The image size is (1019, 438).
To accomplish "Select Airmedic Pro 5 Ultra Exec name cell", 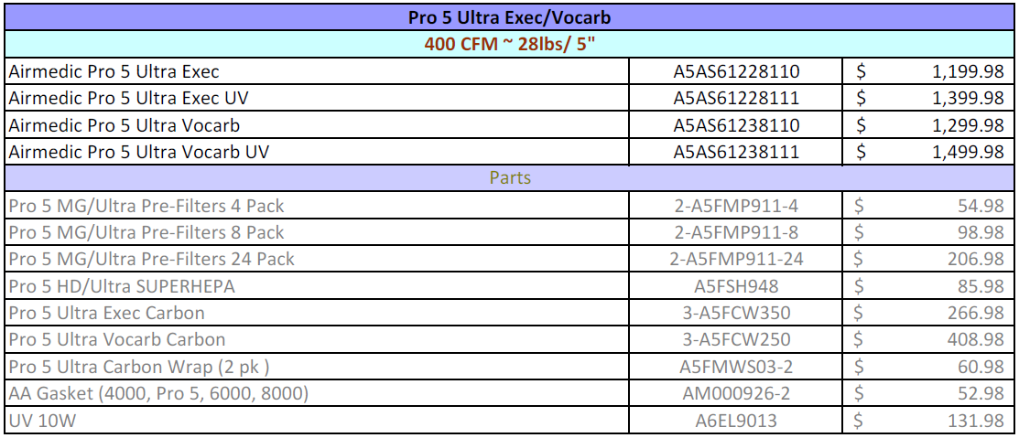I will (x=317, y=71).
